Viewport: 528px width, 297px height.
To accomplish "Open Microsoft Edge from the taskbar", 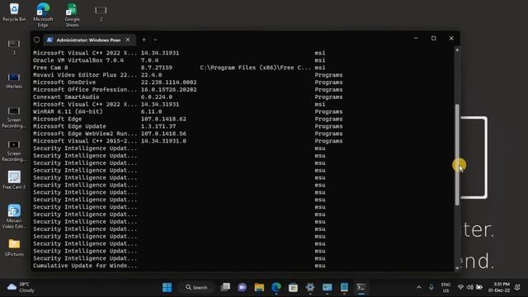I will click(276, 287).
